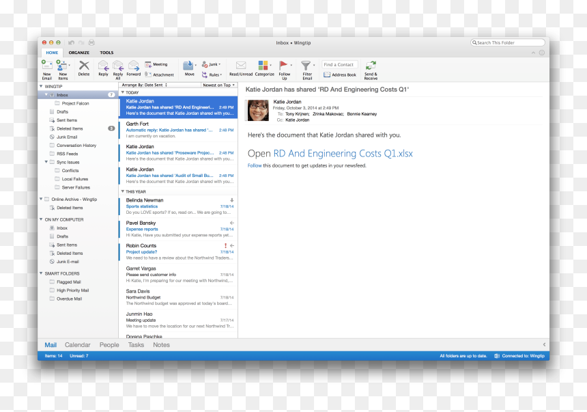587x412 pixels.
Task: Click the Connected to: Wingtip status
Action: (519, 356)
